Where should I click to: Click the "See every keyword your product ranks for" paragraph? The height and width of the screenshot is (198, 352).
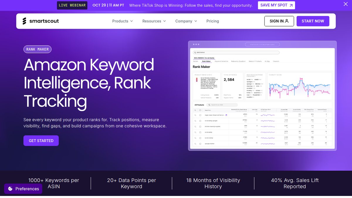(x=95, y=123)
